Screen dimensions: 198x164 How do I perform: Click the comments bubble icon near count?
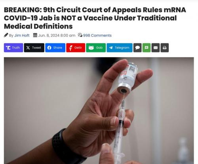point(80,35)
